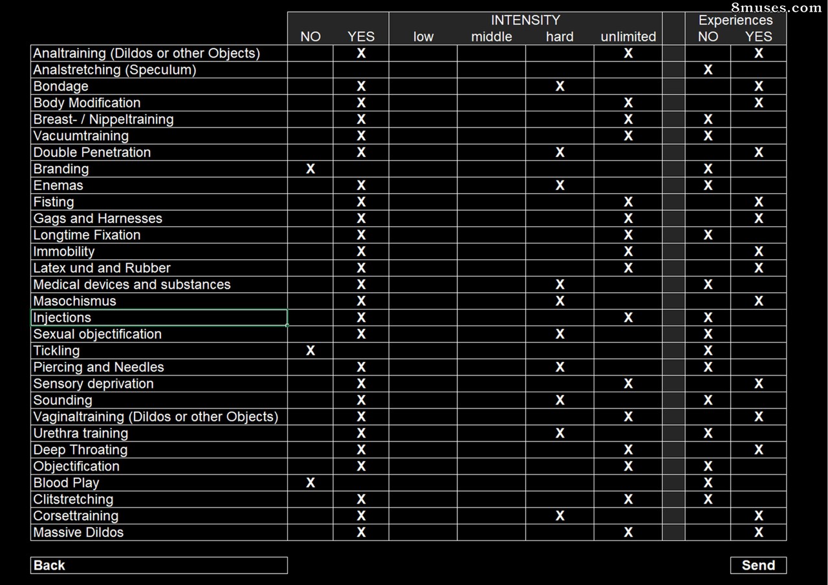
Task: Select the 'Piercing and Needles' row label
Action: [98, 367]
